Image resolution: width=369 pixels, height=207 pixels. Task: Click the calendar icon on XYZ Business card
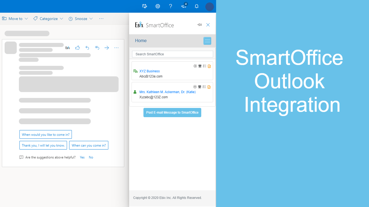click(200, 66)
